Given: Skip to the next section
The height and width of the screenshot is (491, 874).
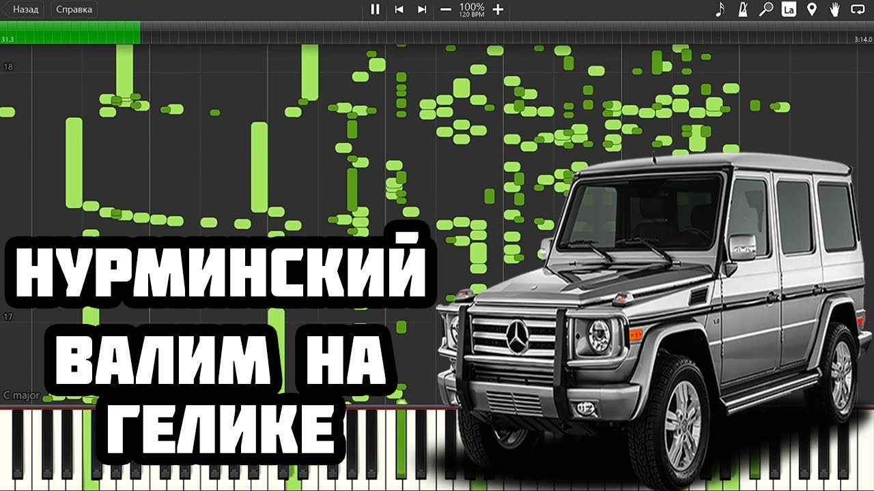Looking at the screenshot, I should [x=422, y=10].
